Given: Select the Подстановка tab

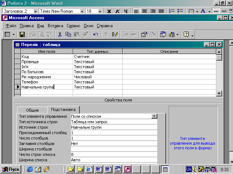Looking at the screenshot, I should [63, 109].
